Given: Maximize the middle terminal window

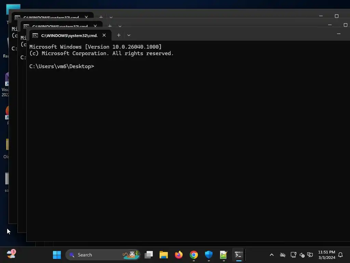Looking at the screenshot, I should click(345, 25).
